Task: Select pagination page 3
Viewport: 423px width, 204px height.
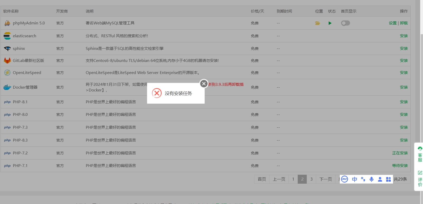Action: (311, 179)
